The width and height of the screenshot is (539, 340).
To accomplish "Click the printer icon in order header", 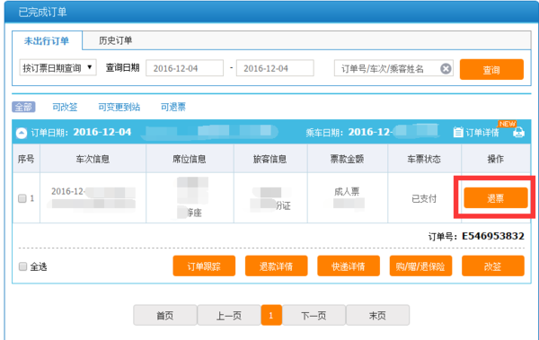I will point(518,132).
